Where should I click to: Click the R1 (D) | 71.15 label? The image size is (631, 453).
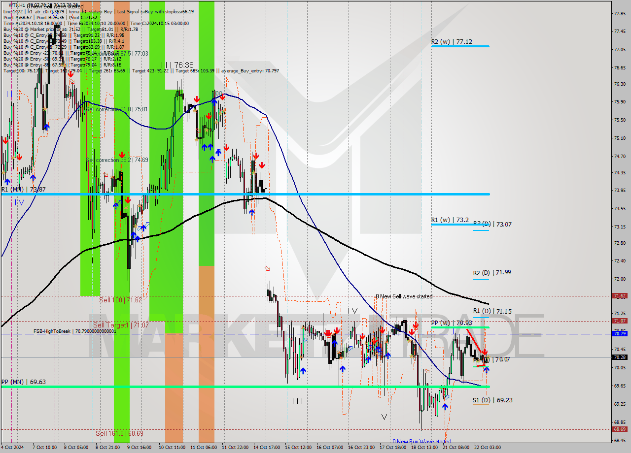[492, 311]
